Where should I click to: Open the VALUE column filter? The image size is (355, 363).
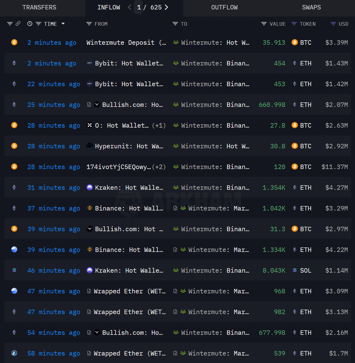[264, 24]
